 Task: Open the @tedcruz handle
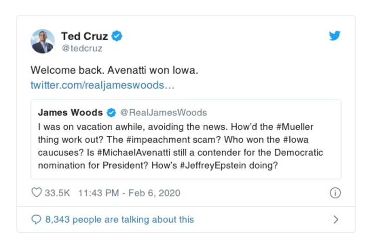click(81, 48)
